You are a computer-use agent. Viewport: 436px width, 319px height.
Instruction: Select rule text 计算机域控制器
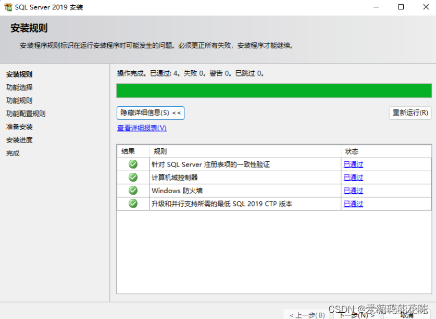coord(175,177)
